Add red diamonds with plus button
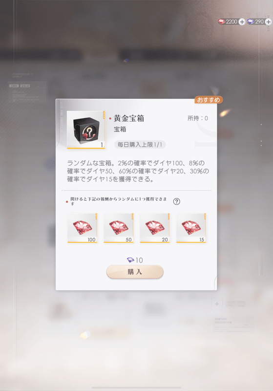 point(242,22)
